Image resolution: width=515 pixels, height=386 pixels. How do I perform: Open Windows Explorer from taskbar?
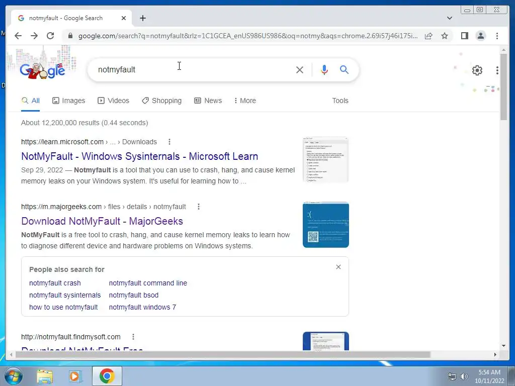(45, 376)
